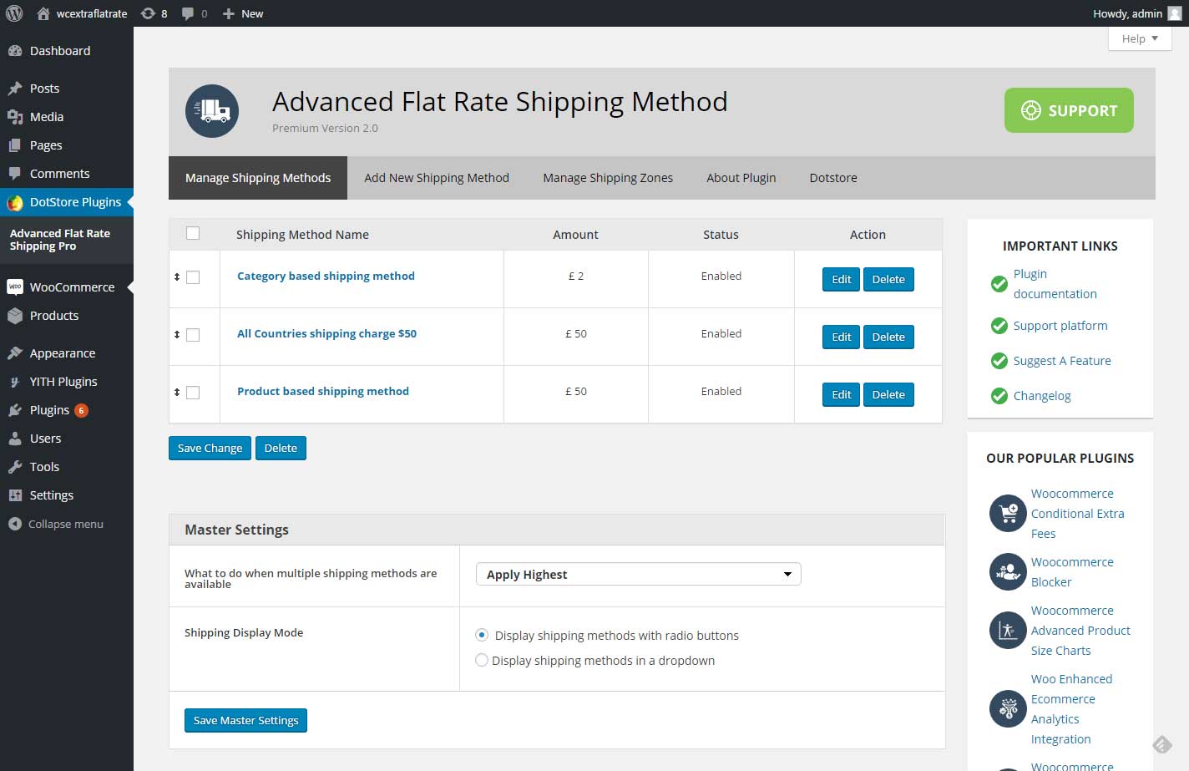Image resolution: width=1189 pixels, height=771 pixels.
Task: Open the Dotstore tab
Action: [833, 178]
